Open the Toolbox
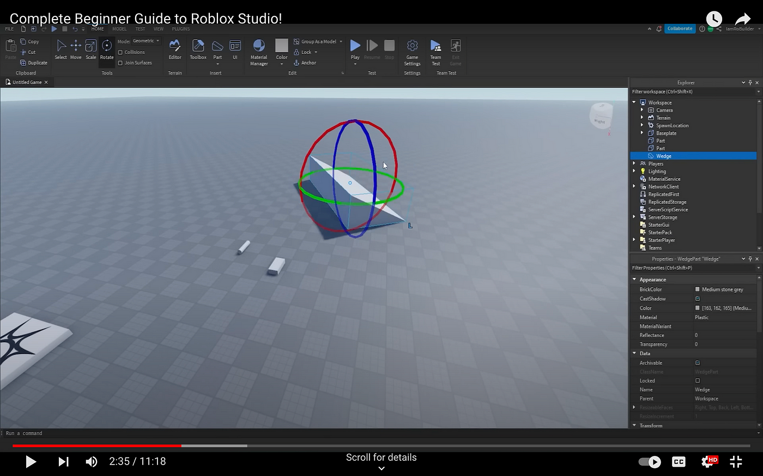Image resolution: width=763 pixels, height=476 pixels. click(198, 50)
